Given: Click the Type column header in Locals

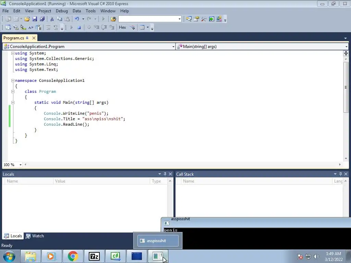Looking at the screenshot, I should [158, 181].
